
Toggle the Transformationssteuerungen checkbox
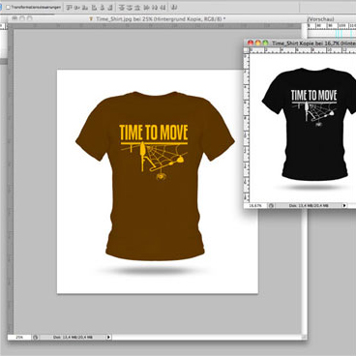click(x=8, y=7)
